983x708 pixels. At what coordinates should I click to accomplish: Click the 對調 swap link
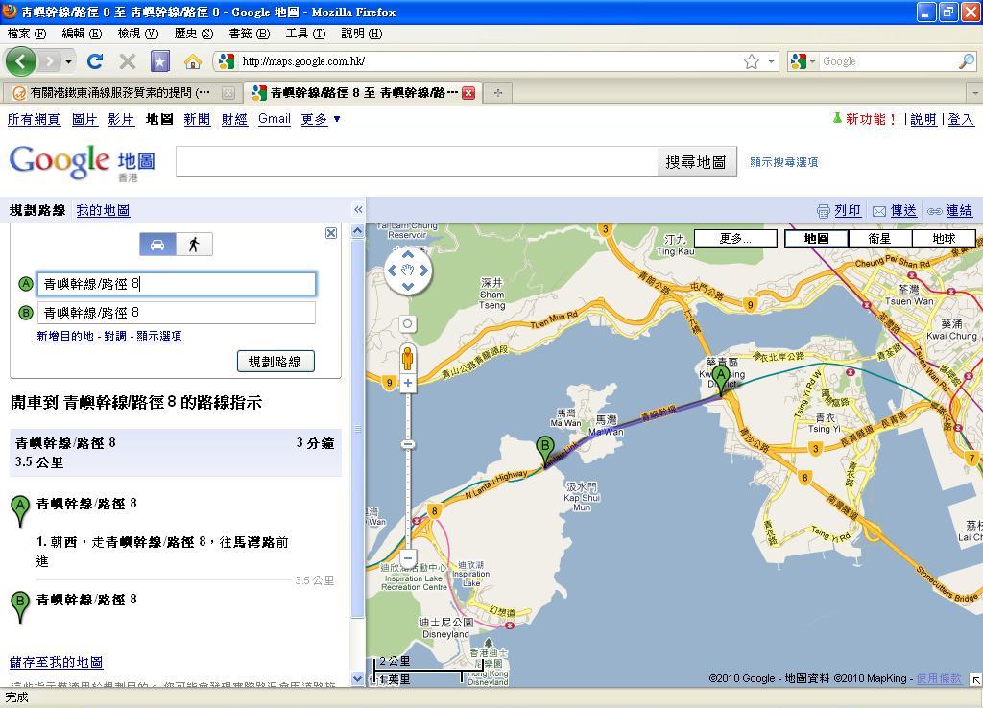[115, 337]
